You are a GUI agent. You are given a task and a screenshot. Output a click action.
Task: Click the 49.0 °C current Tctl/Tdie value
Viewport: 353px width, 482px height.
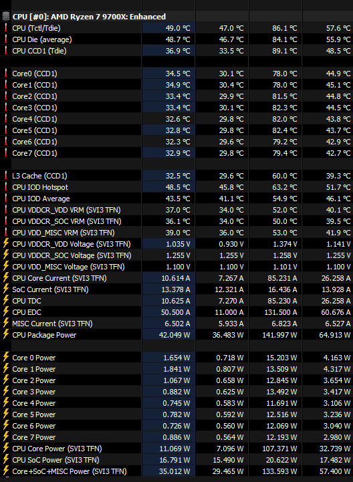[178, 28]
